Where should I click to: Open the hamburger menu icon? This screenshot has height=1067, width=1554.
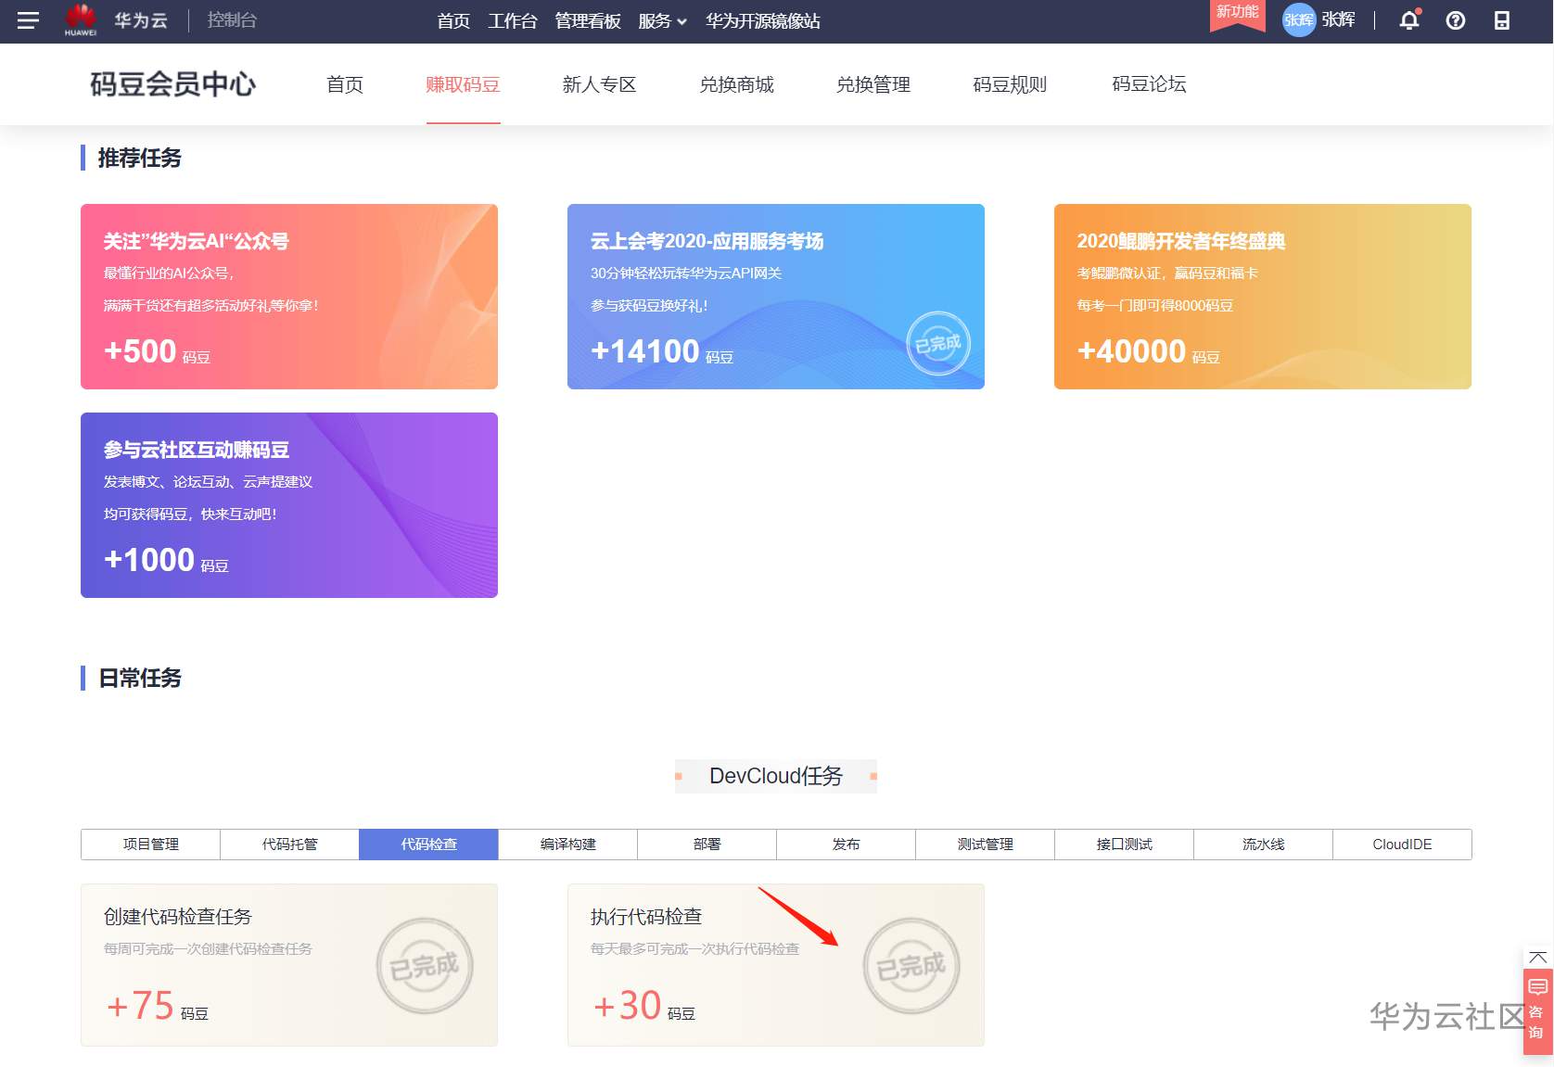point(28,20)
